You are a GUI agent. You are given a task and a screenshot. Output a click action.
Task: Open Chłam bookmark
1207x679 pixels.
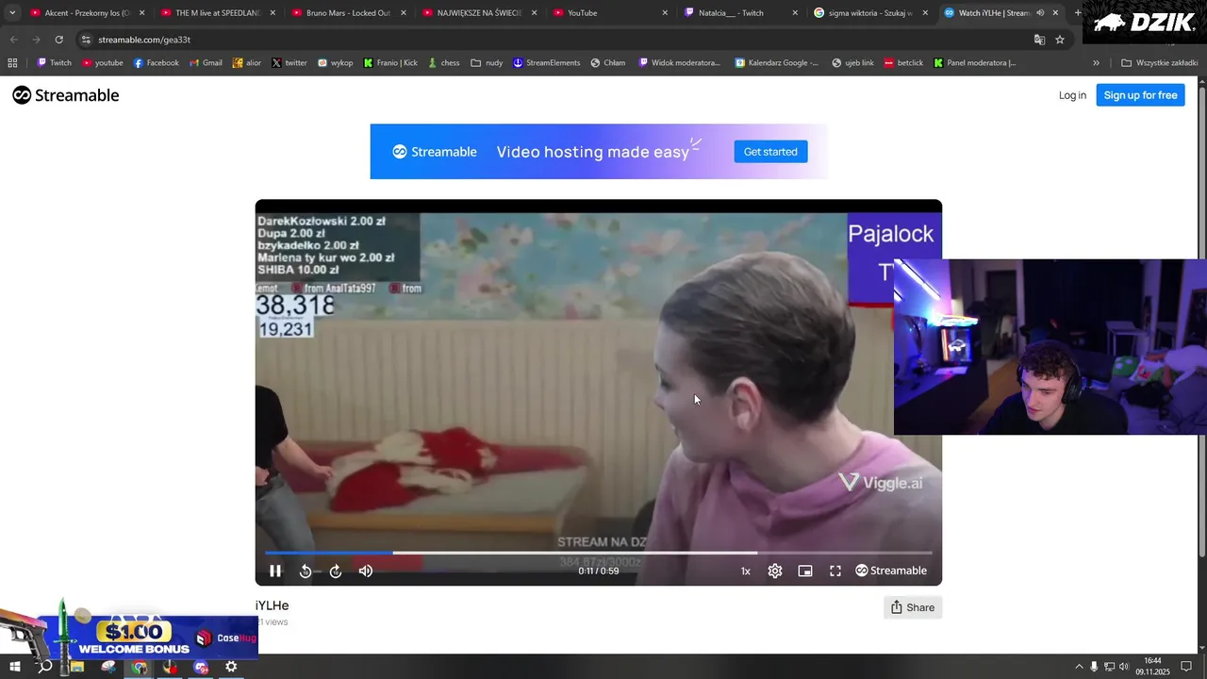pyautogui.click(x=608, y=63)
